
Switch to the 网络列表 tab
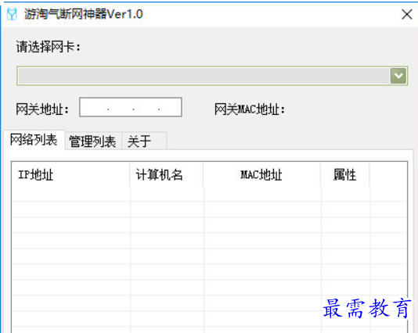(x=34, y=140)
